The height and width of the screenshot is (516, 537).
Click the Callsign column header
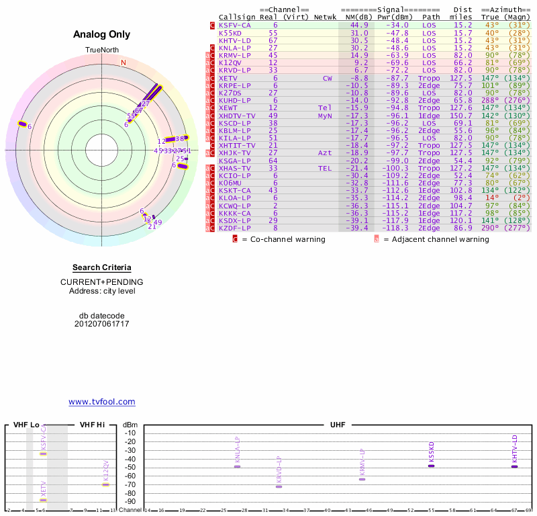(x=237, y=17)
